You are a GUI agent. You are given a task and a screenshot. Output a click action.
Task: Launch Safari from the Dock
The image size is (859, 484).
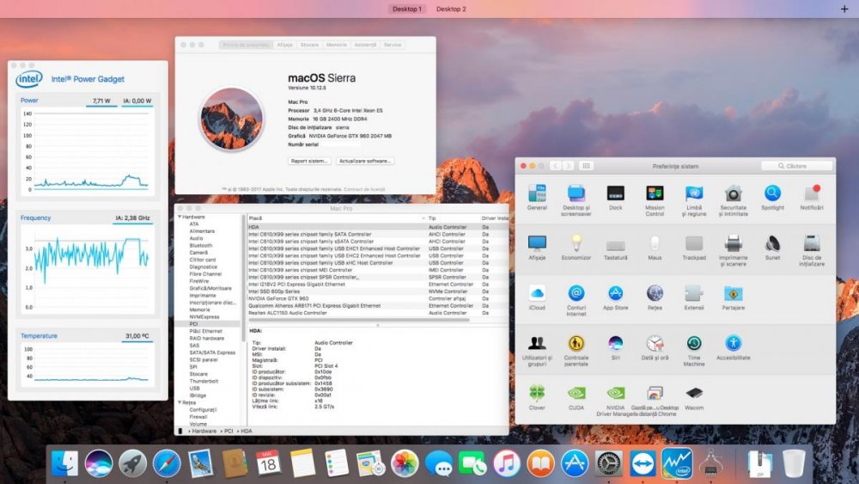[x=167, y=463]
